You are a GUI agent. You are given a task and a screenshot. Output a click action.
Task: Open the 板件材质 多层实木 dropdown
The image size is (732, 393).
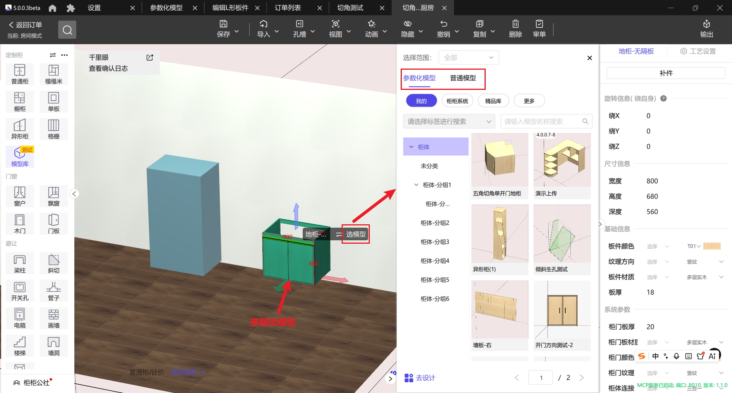(705, 277)
